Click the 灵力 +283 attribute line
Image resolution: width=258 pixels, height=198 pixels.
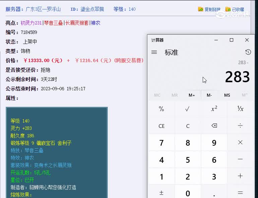[x=21, y=128]
